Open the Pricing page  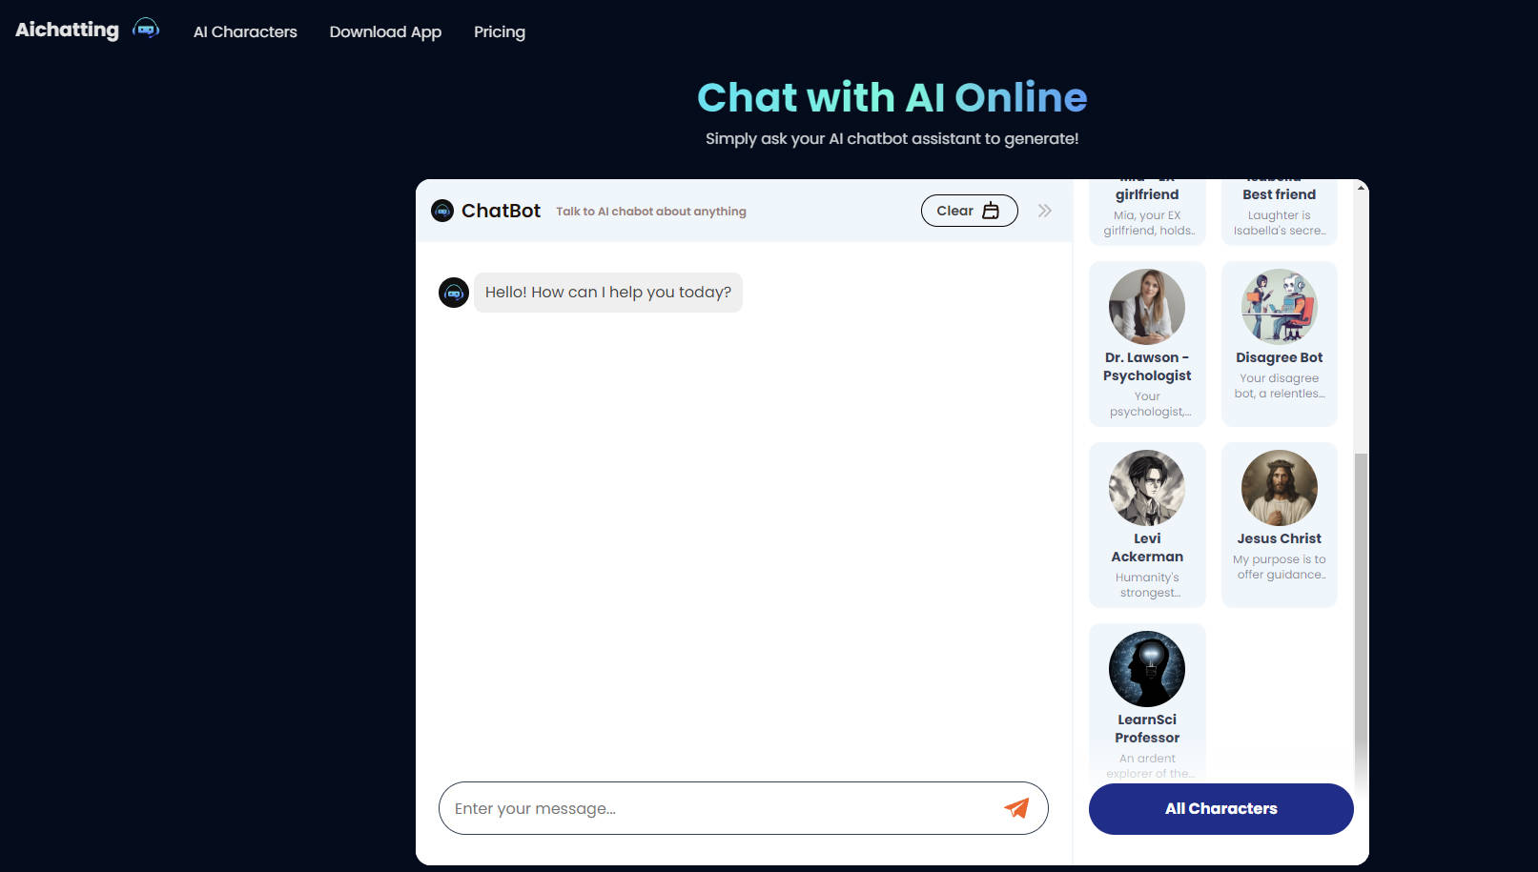click(500, 31)
